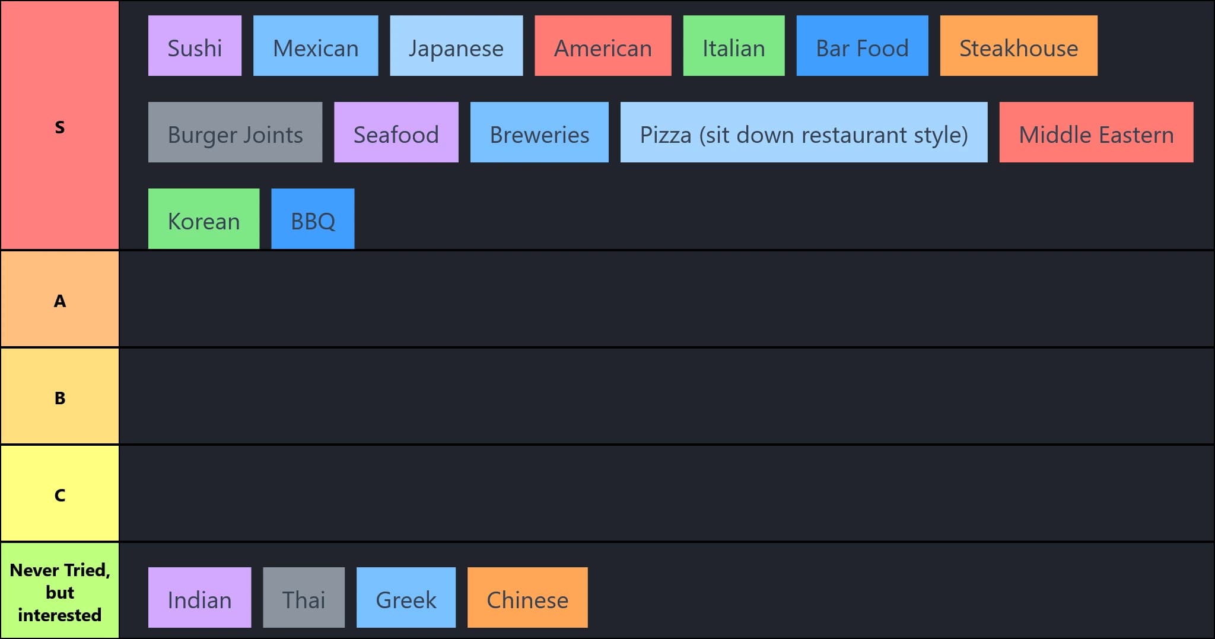
Task: Click the green Italian tile
Action: tap(734, 46)
